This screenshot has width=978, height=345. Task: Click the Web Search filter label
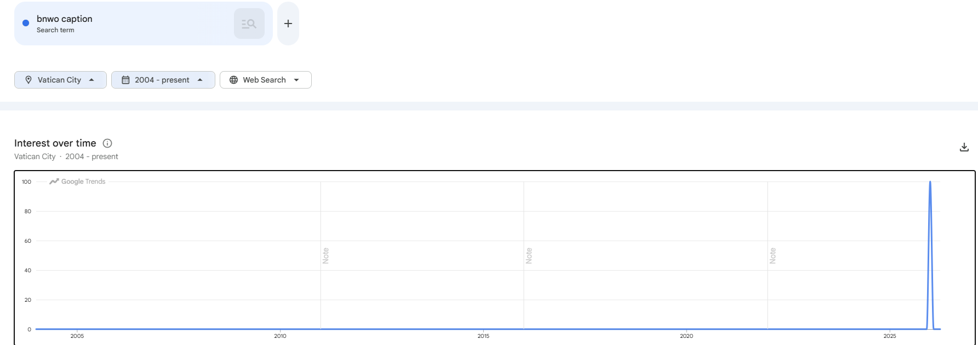[264, 80]
